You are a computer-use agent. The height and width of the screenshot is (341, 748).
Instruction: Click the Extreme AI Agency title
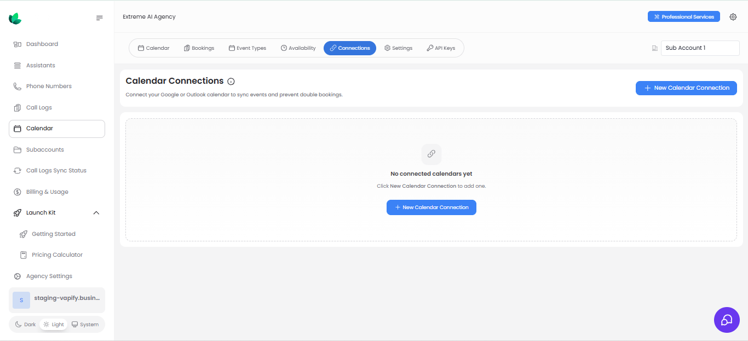click(149, 17)
